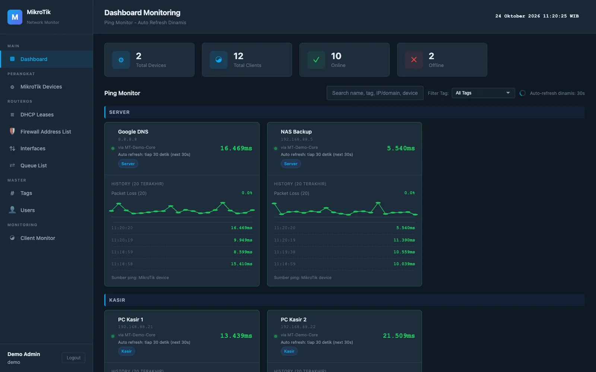Image resolution: width=596 pixels, height=372 pixels.
Task: Click the Demo Admin user name
Action: [x=24, y=354]
